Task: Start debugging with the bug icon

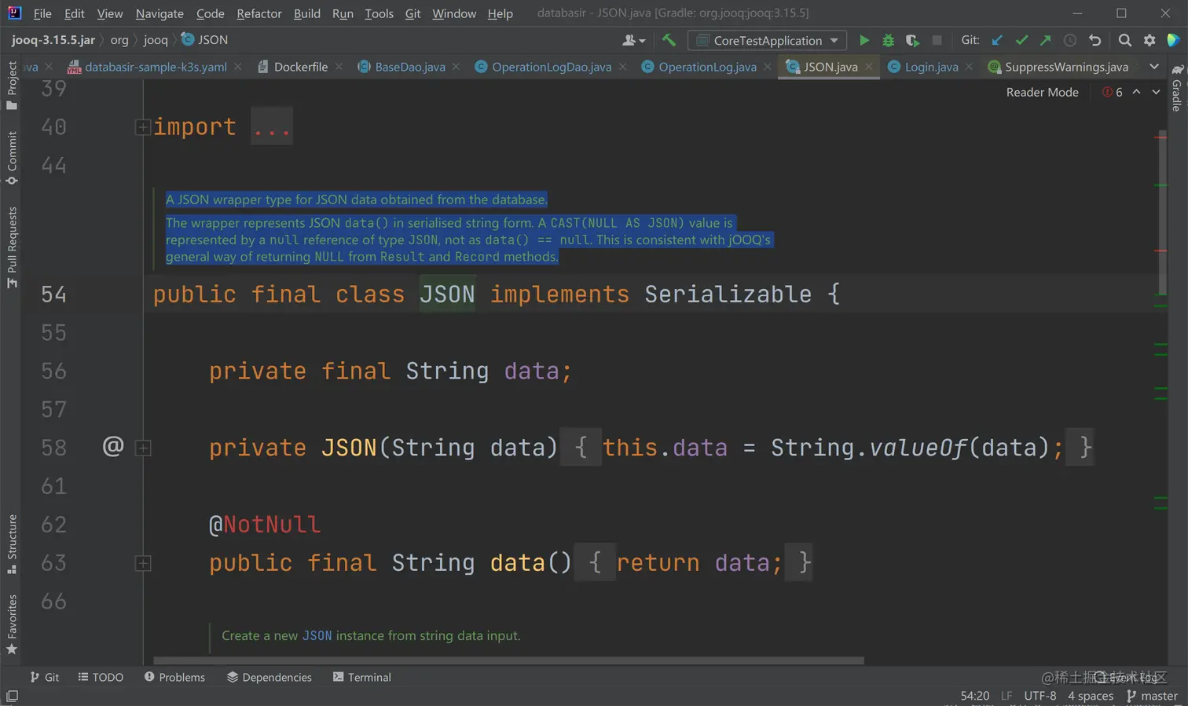Action: 889,40
